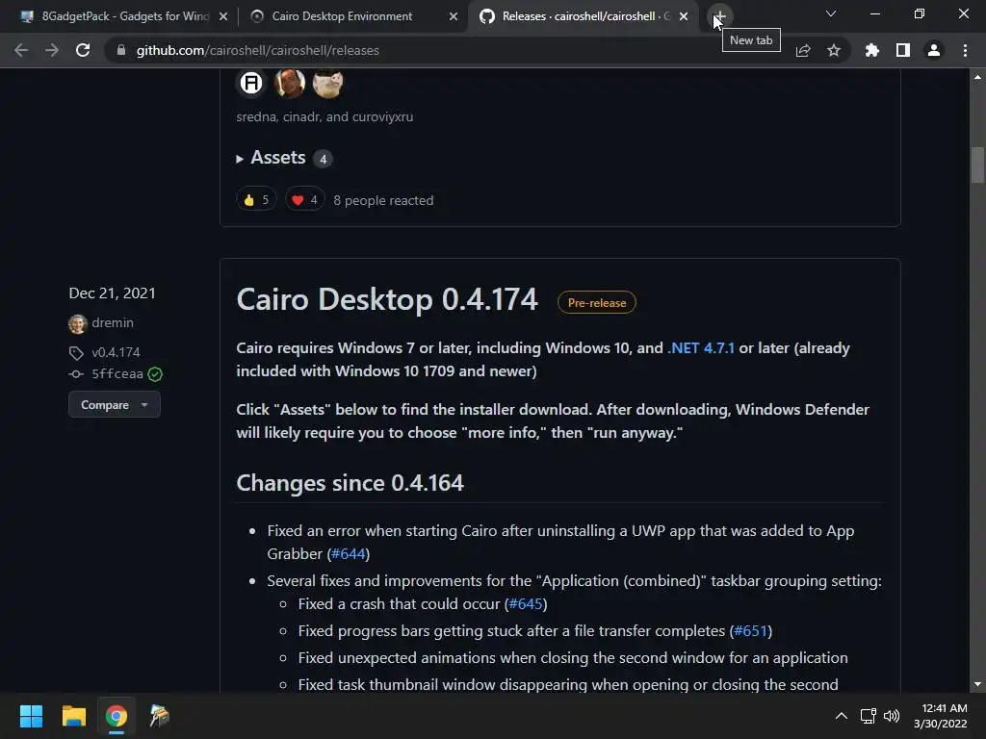Click the 'Dec 21, 2021' date

pos(112,293)
